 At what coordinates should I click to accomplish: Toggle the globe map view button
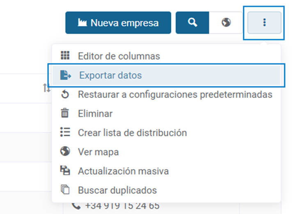click(x=226, y=23)
